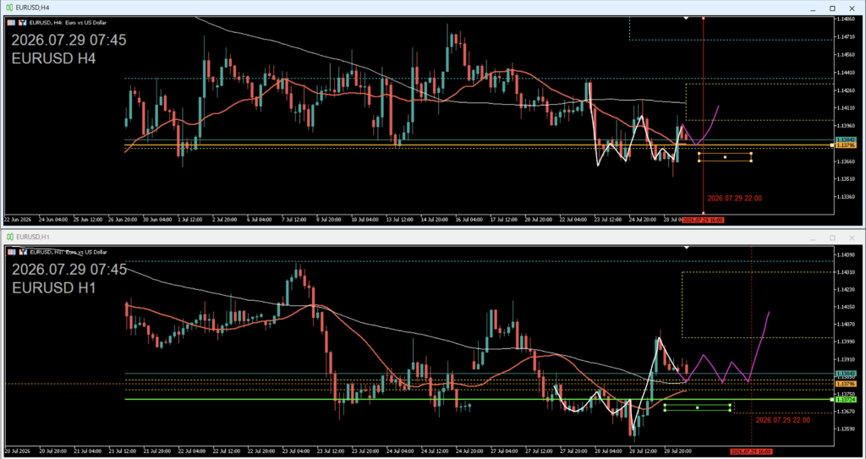
Task: Click the white chart shift triangle in H4 chart
Action: pos(686,19)
